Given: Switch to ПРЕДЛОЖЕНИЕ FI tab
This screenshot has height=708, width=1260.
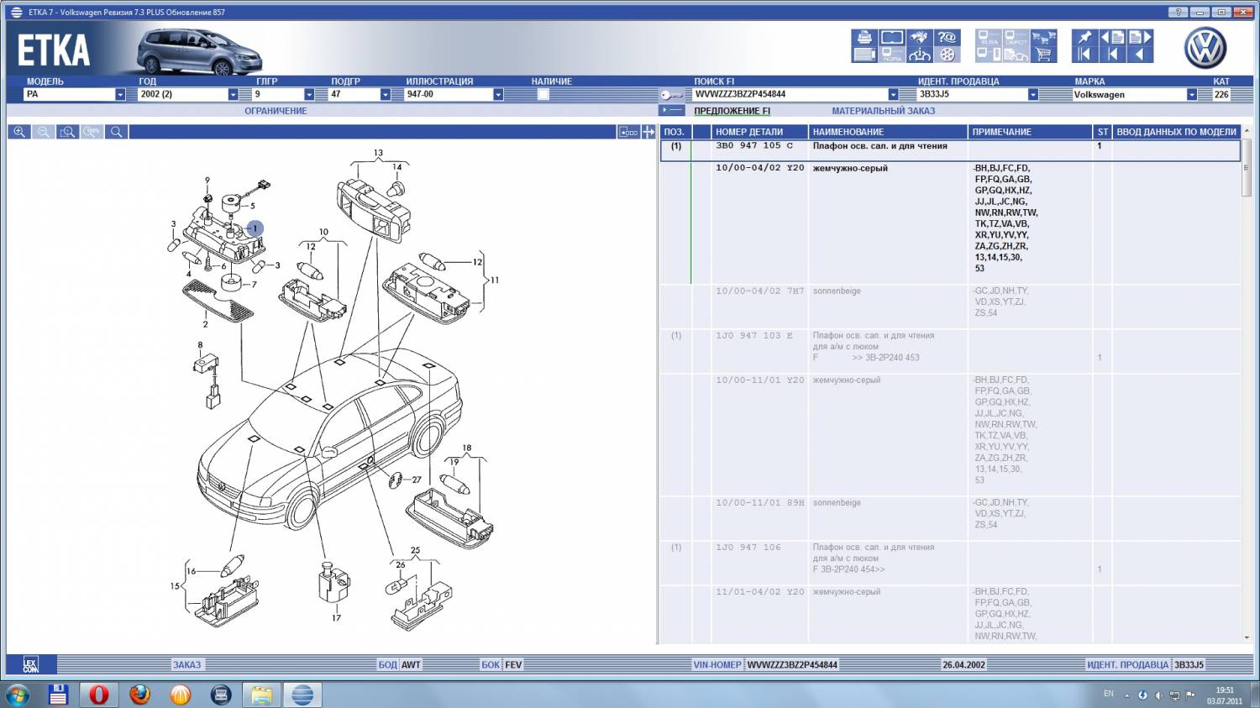Looking at the screenshot, I should tap(732, 111).
